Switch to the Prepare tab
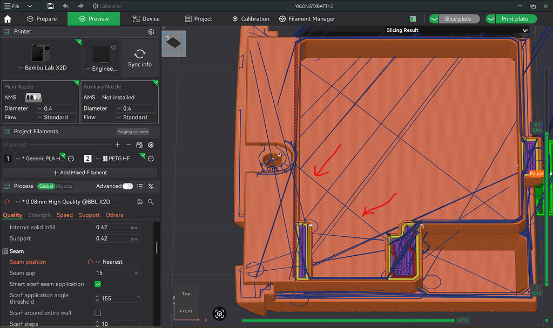 [42, 19]
